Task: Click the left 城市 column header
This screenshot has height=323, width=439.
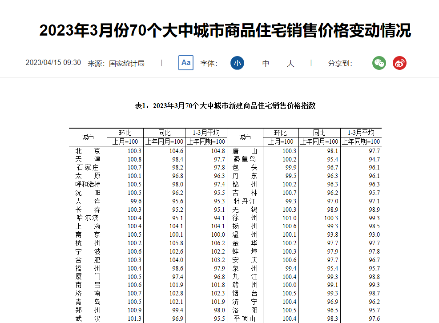Action: (88, 137)
